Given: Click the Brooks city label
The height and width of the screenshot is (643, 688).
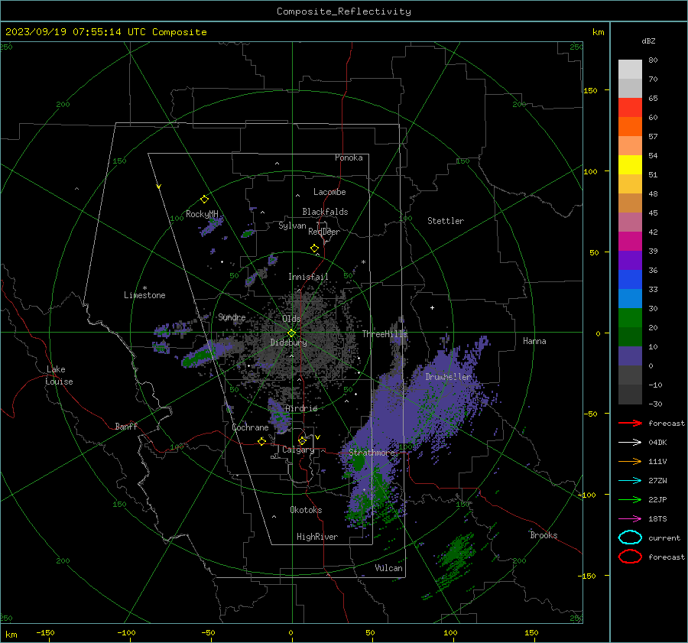Looking at the screenshot, I should point(544,535).
